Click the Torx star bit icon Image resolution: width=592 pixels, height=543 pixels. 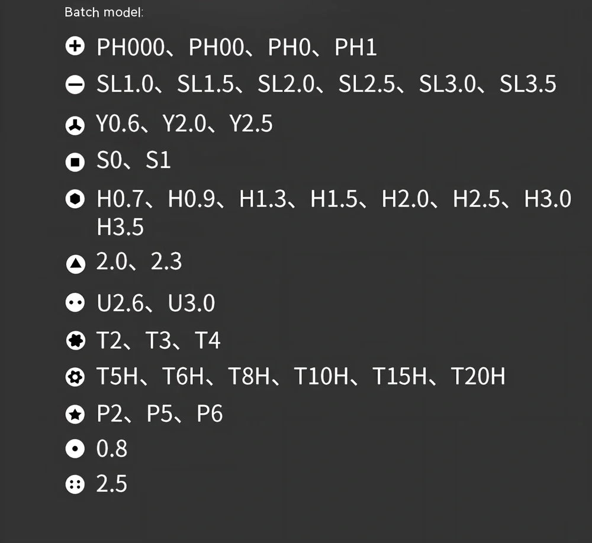click(x=75, y=341)
